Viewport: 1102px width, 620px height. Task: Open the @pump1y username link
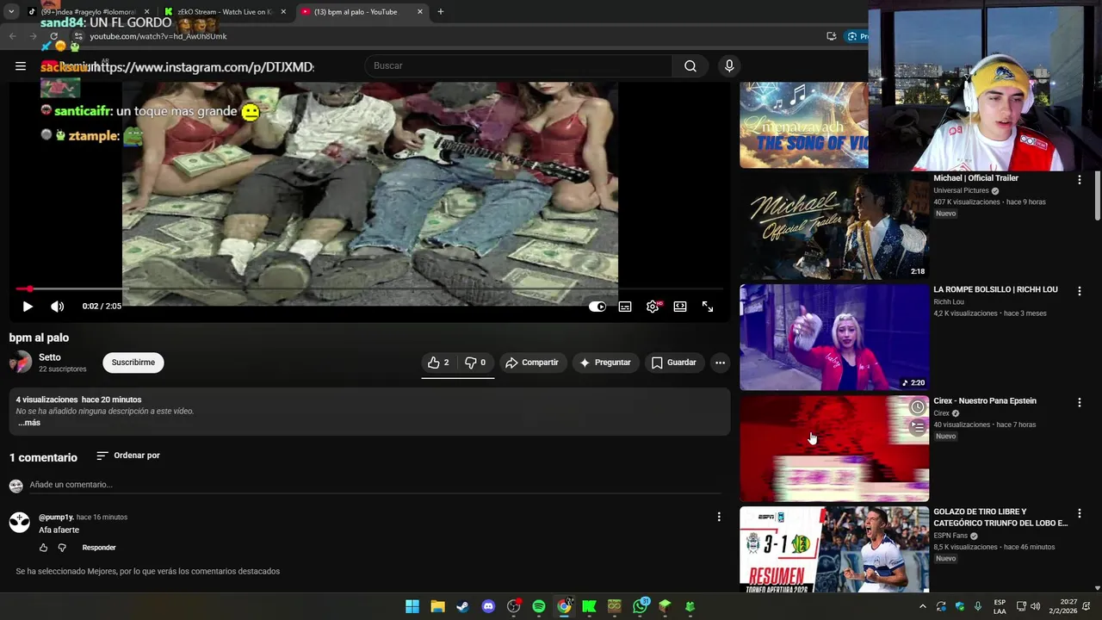tap(56, 518)
